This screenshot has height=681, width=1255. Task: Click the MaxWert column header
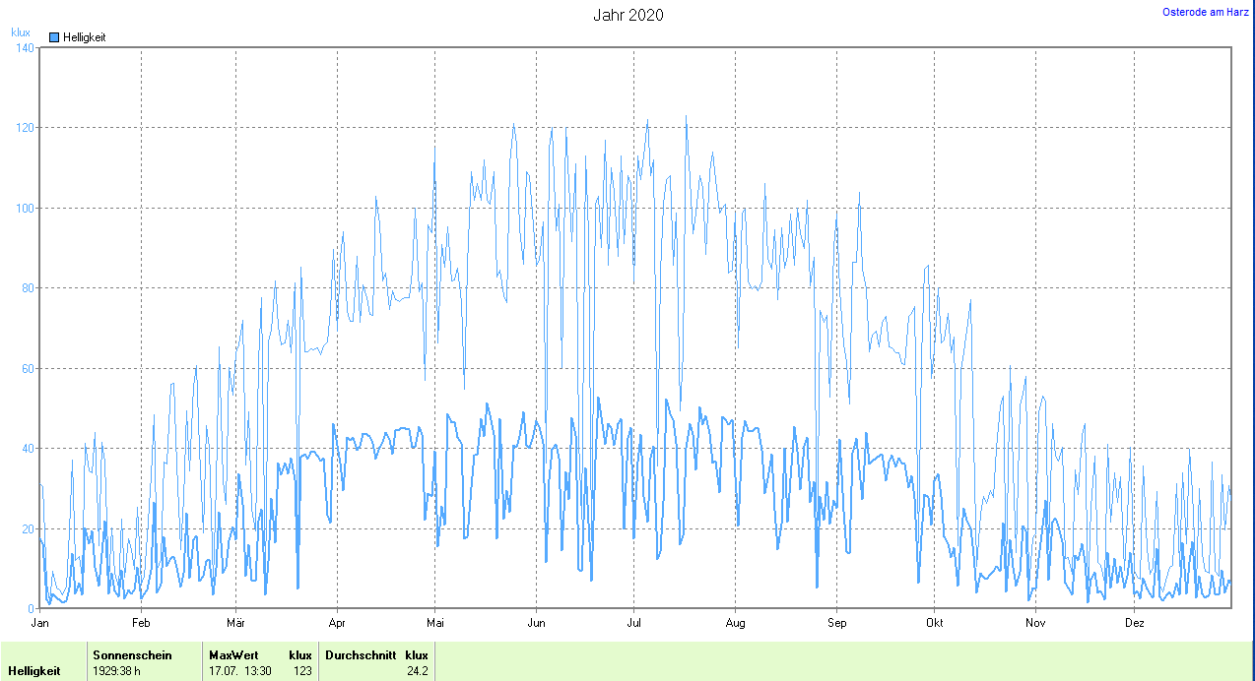pyautogui.click(x=232, y=654)
